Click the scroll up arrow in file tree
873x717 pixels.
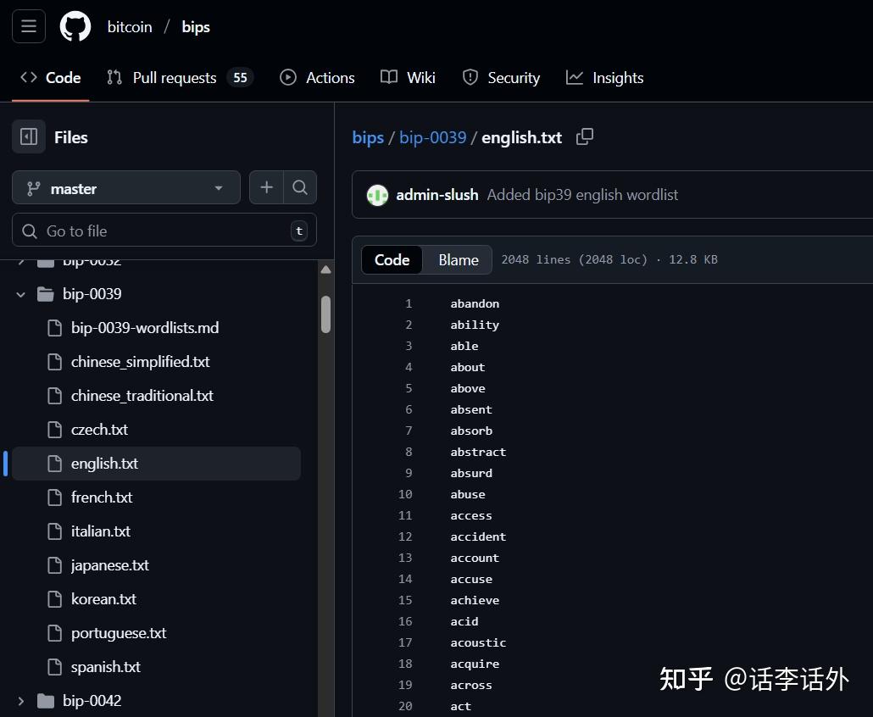pos(326,270)
